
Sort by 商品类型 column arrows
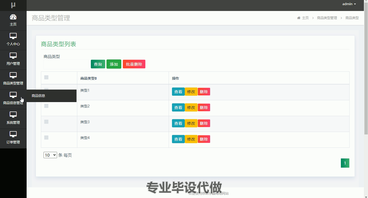(x=96, y=78)
